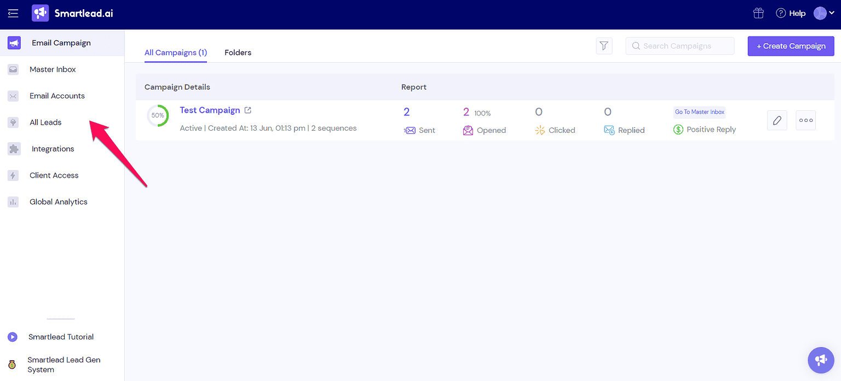This screenshot has width=841, height=381.
Task: Select the All Campaigns tab
Action: click(x=175, y=52)
